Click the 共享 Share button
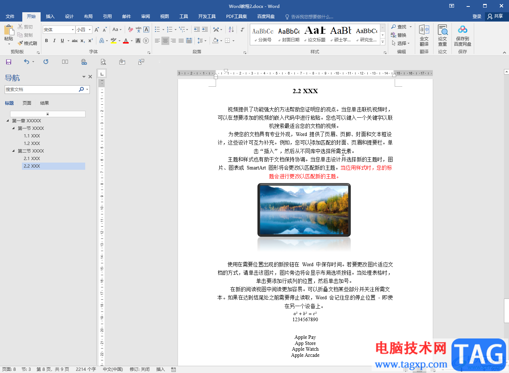Image resolution: width=509 pixels, height=373 pixels. pyautogui.click(x=495, y=17)
